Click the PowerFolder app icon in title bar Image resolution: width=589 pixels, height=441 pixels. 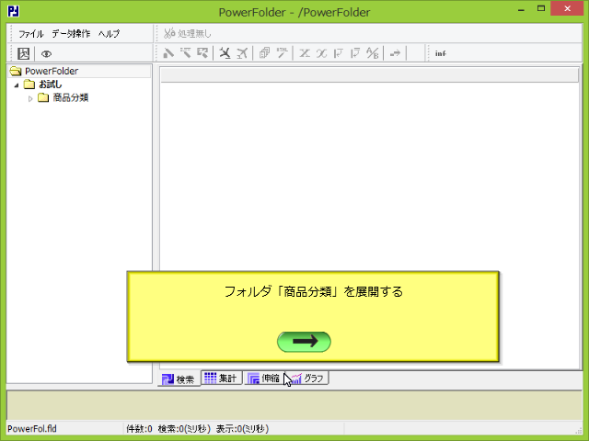click(14, 12)
